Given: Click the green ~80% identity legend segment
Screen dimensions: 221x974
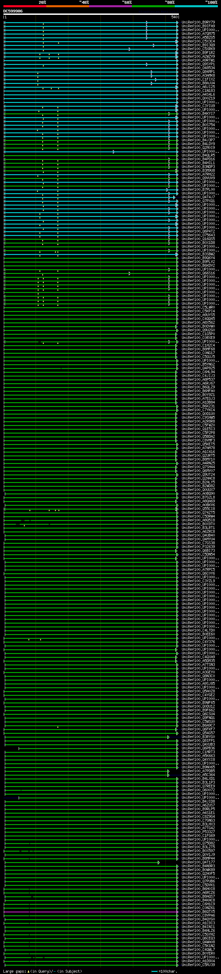Looking at the screenshot, I should point(153,7).
